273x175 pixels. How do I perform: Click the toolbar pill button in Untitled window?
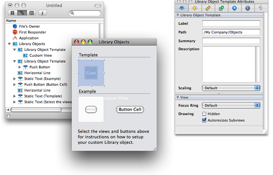[98, 6]
